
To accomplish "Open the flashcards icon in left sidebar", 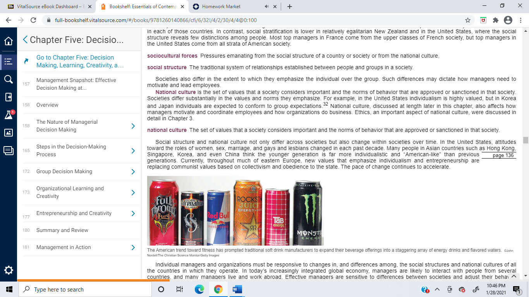I will pyautogui.click(x=9, y=97).
